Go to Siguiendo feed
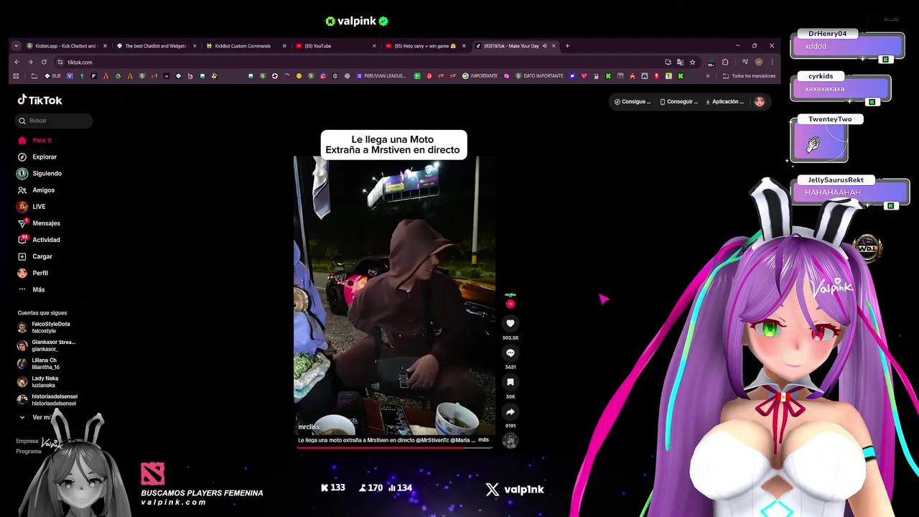The width and height of the screenshot is (919, 517). point(39,173)
